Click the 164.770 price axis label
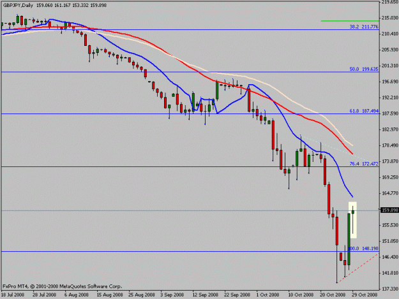 tap(390, 193)
